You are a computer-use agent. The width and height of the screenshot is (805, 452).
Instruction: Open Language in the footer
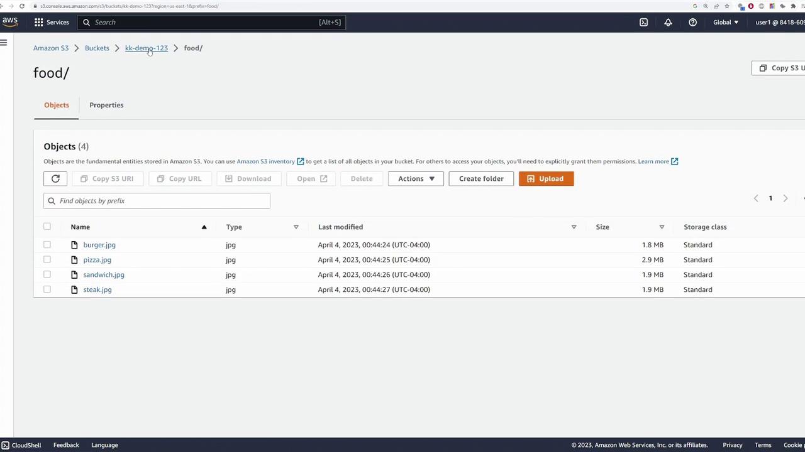click(x=104, y=445)
